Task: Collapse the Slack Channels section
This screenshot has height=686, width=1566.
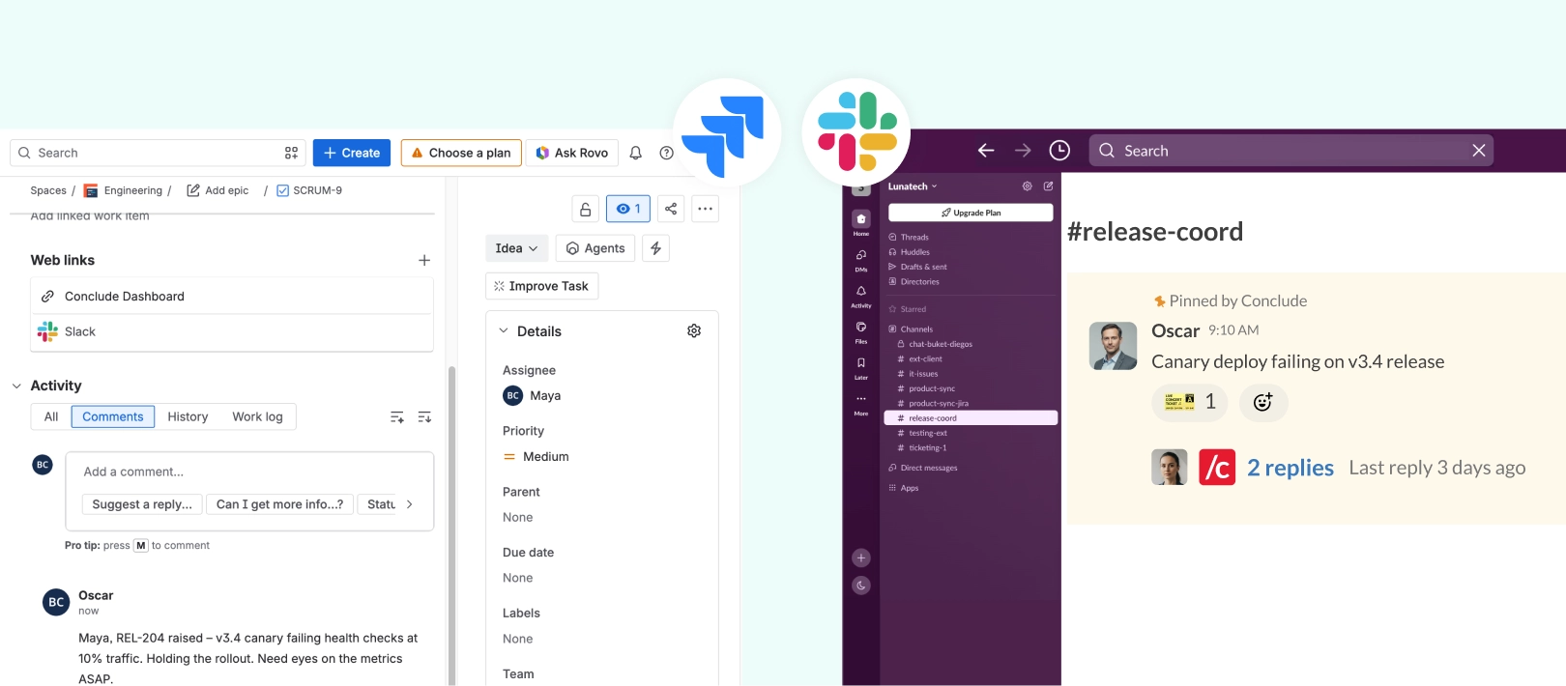Action: (911, 329)
